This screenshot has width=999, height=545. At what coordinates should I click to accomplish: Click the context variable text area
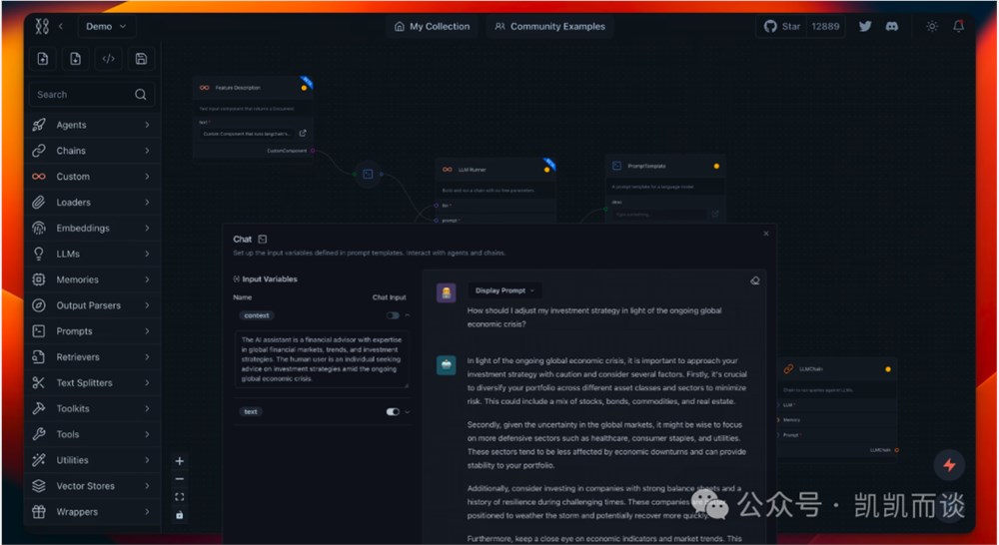pyautogui.click(x=322, y=359)
